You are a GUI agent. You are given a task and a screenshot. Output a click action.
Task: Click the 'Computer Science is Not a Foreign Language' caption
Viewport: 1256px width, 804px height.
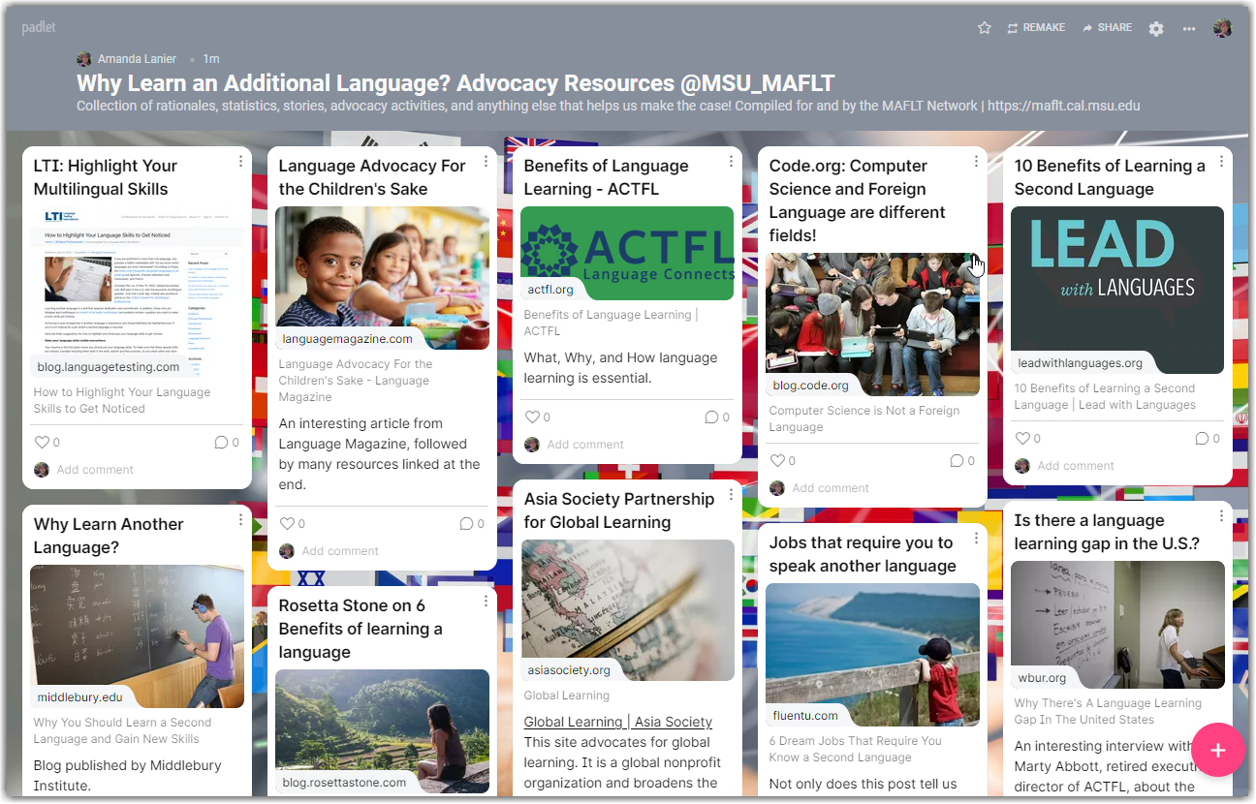click(864, 418)
